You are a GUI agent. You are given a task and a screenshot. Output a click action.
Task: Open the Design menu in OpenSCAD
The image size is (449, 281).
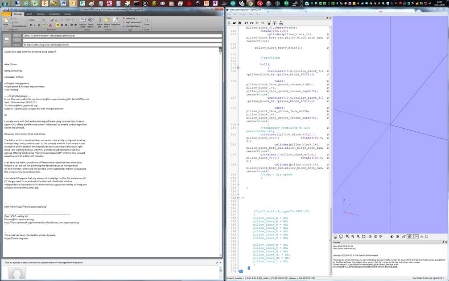[243, 14]
